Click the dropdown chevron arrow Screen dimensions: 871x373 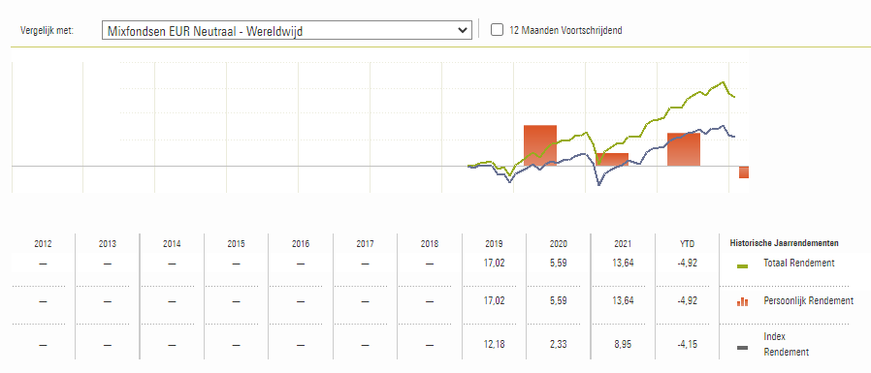pos(462,31)
